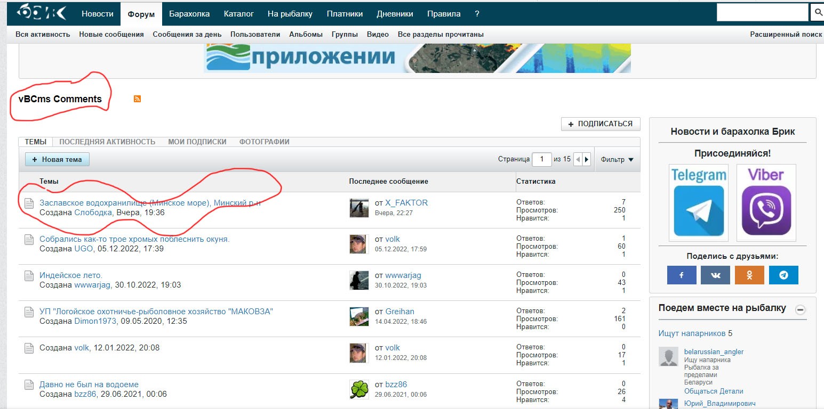Screen dimensions: 824x409
Task: Open topic УП Логойское охотничье-рыболовное хозяйство
Action: [x=156, y=312]
